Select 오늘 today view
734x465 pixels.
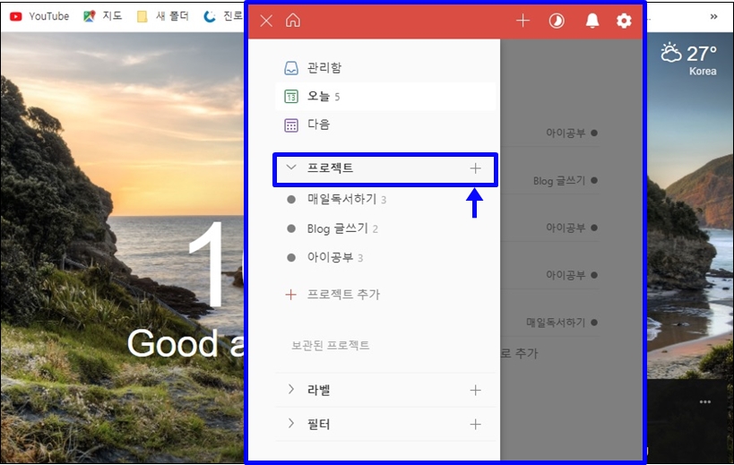tap(384, 97)
